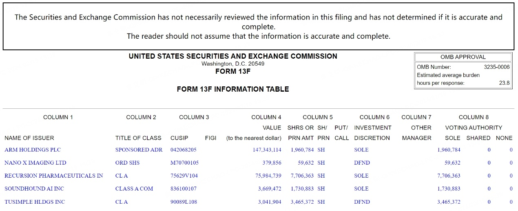Click the TITLE OF CLASS column header
Screen dimensions: 518x211
coord(138,138)
